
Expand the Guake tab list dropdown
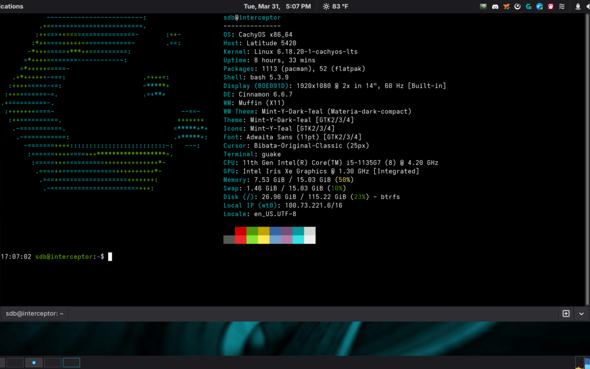(581, 314)
